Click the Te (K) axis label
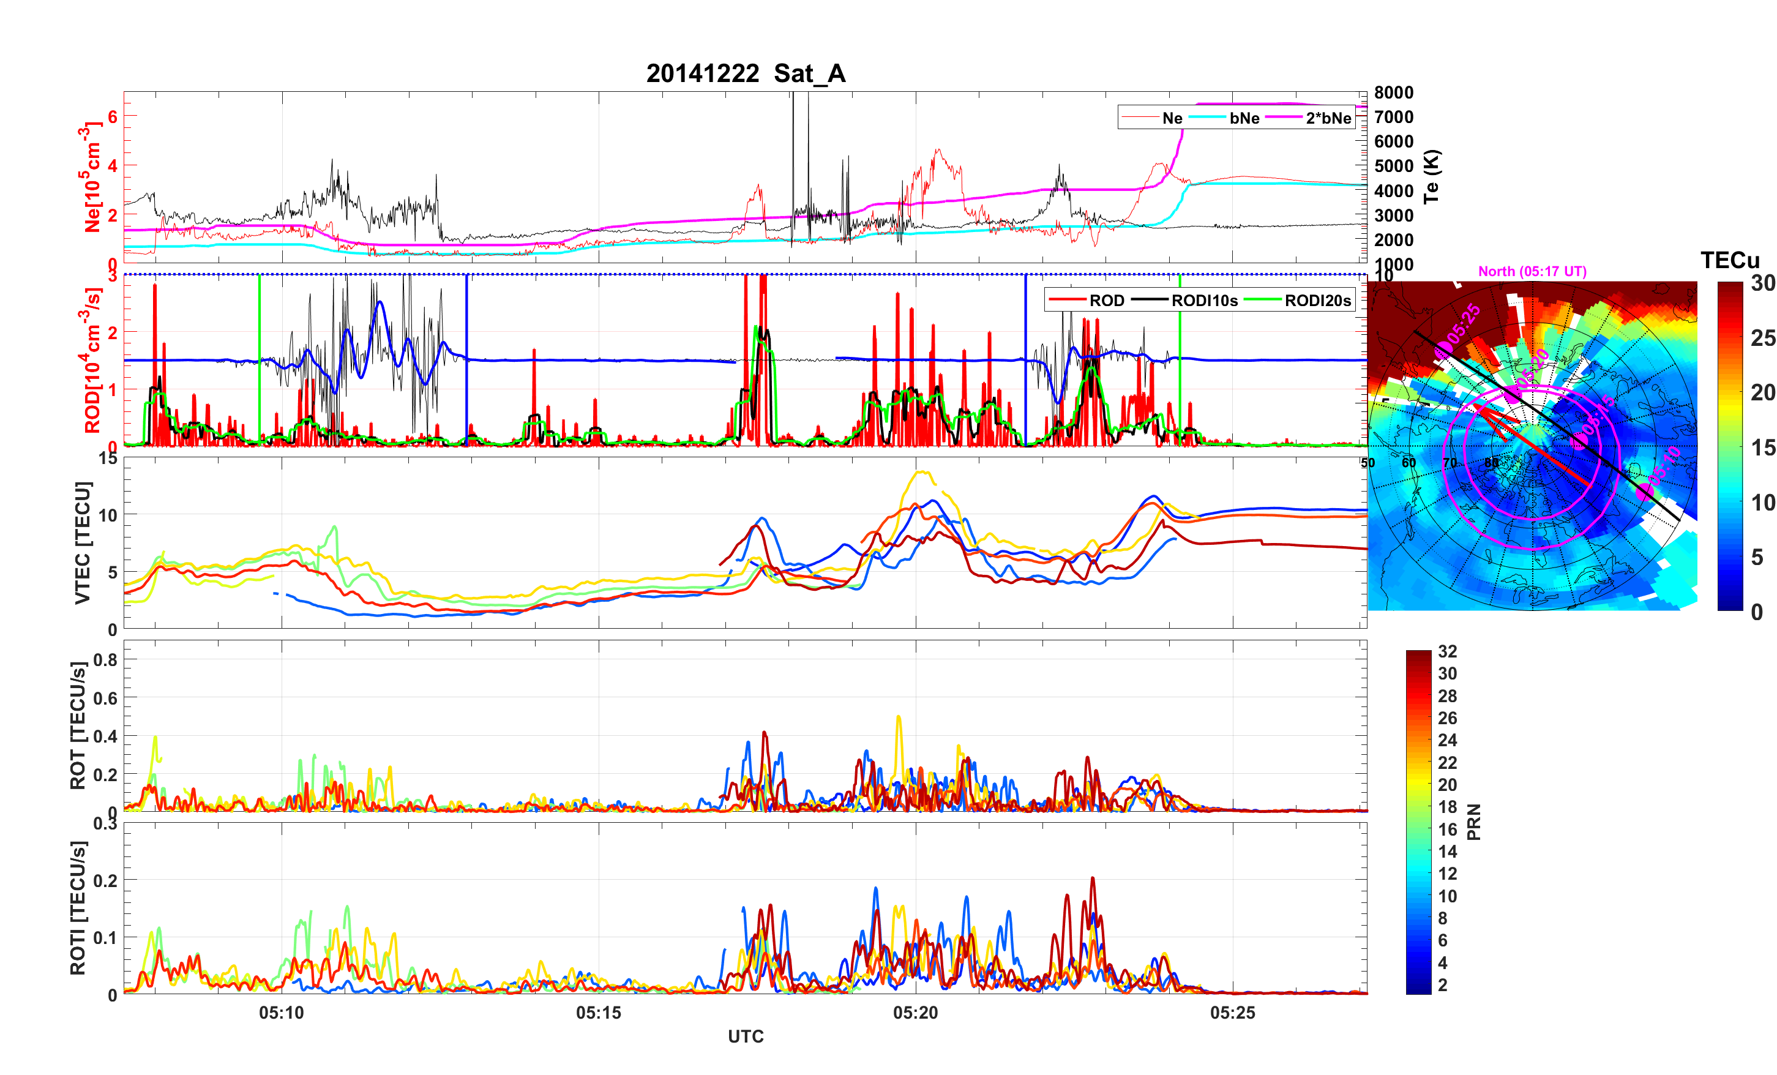The image size is (1777, 1075). point(1431,177)
